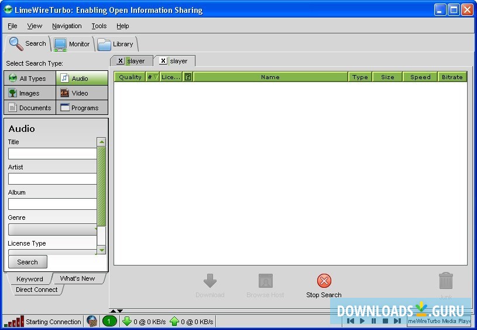Image resolution: width=477 pixels, height=330 pixels.
Task: Select the Documents search type
Action: 30,108
